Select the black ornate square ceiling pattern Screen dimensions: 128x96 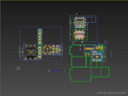(47, 50)
